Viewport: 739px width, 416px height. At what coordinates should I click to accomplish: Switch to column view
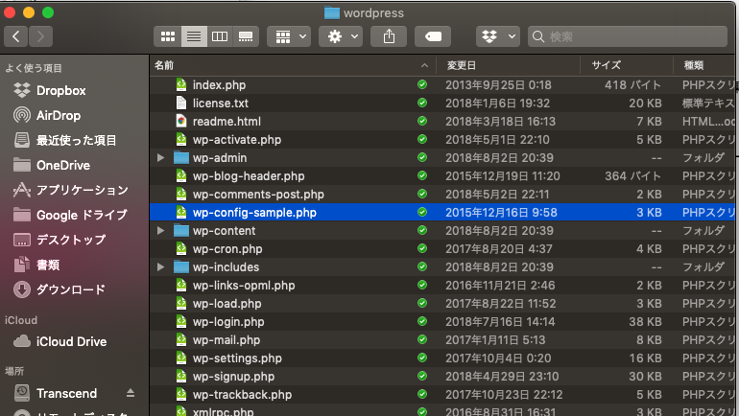click(220, 36)
